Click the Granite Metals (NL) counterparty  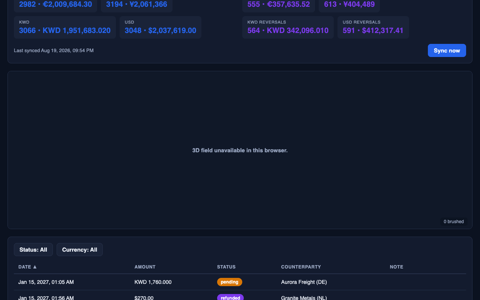(x=304, y=298)
